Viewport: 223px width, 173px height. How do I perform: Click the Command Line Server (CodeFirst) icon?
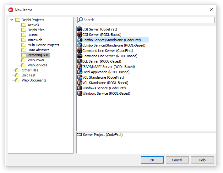pos(79,51)
